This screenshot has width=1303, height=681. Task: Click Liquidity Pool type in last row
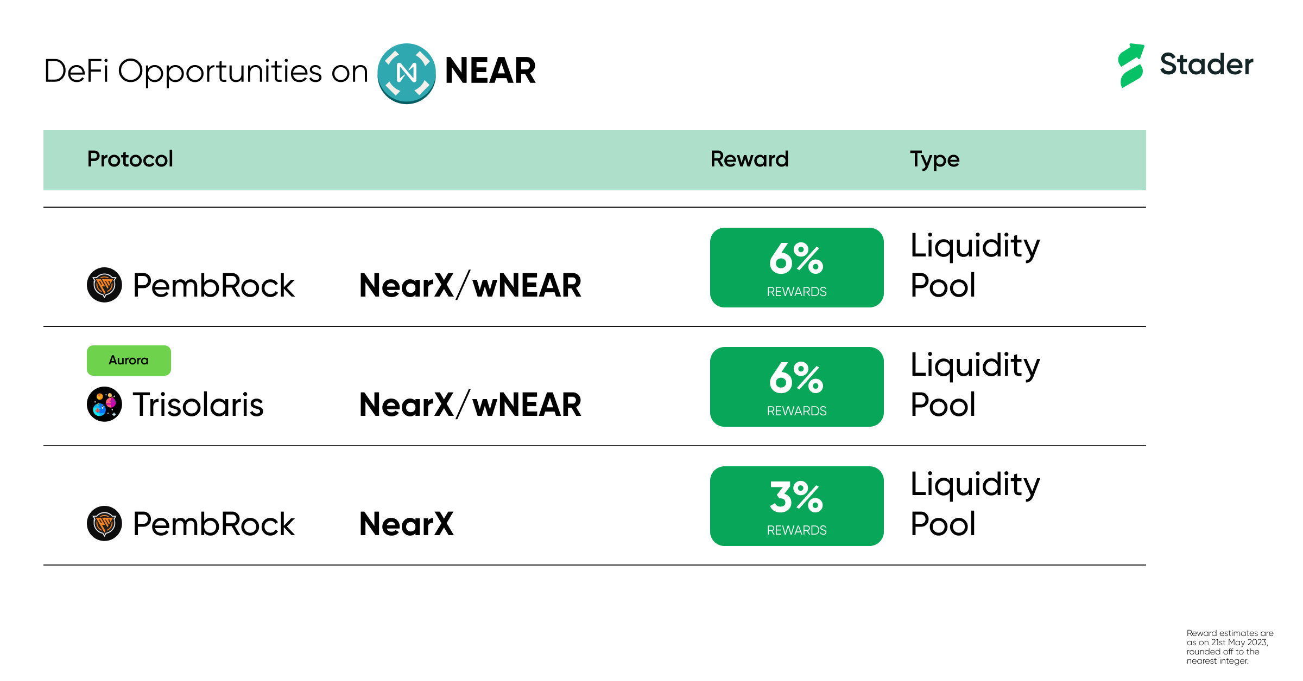(975, 504)
